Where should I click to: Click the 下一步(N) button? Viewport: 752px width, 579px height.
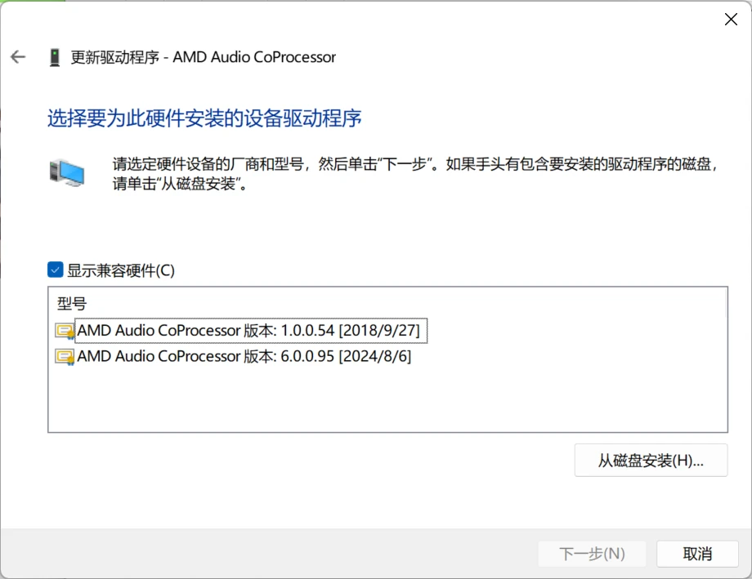(x=592, y=554)
